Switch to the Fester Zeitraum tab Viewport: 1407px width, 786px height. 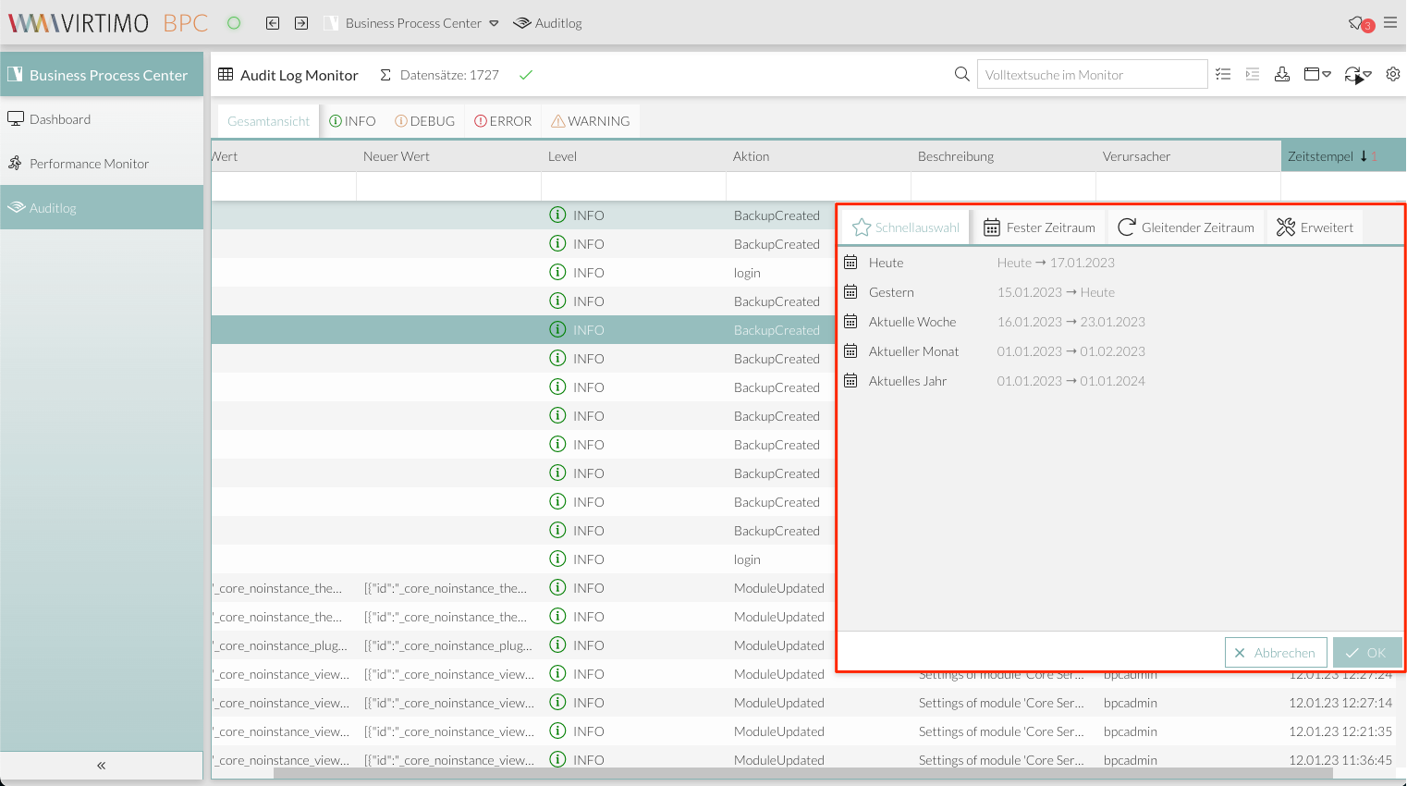tap(1039, 227)
